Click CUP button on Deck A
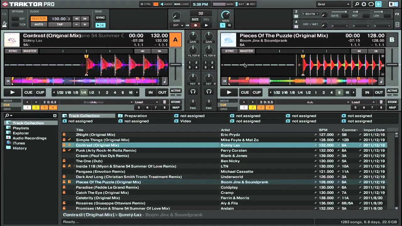This screenshot has height=226, width=402. pyautogui.click(x=40, y=92)
